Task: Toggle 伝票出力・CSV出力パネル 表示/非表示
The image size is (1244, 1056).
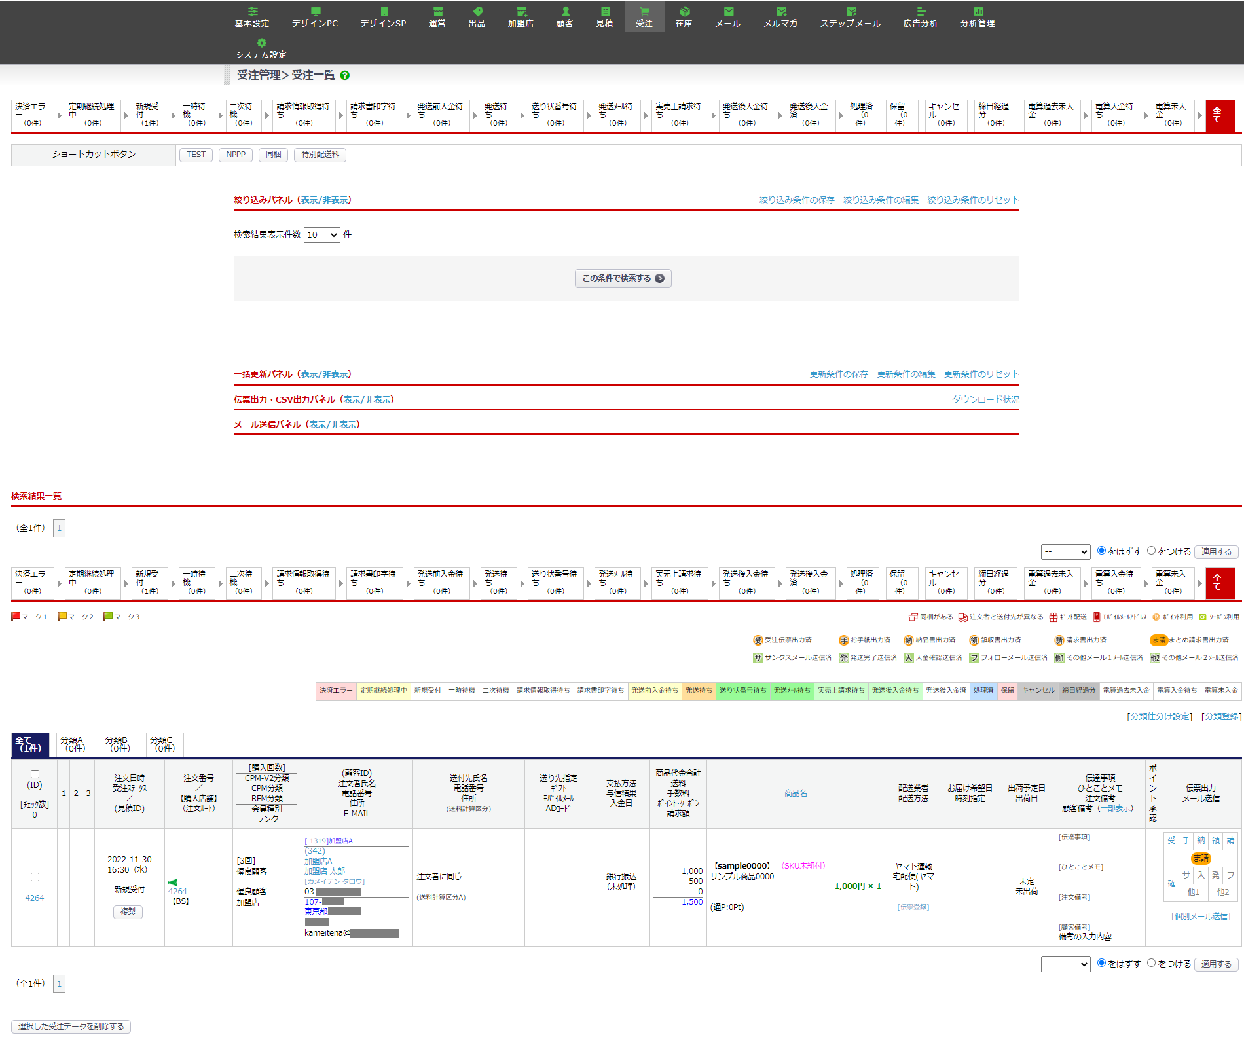Action: (367, 400)
